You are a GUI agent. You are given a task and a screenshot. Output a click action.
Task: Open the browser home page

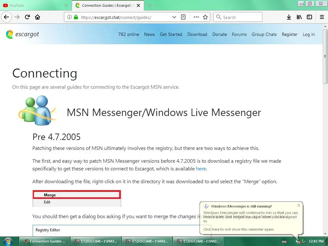click(x=37, y=17)
